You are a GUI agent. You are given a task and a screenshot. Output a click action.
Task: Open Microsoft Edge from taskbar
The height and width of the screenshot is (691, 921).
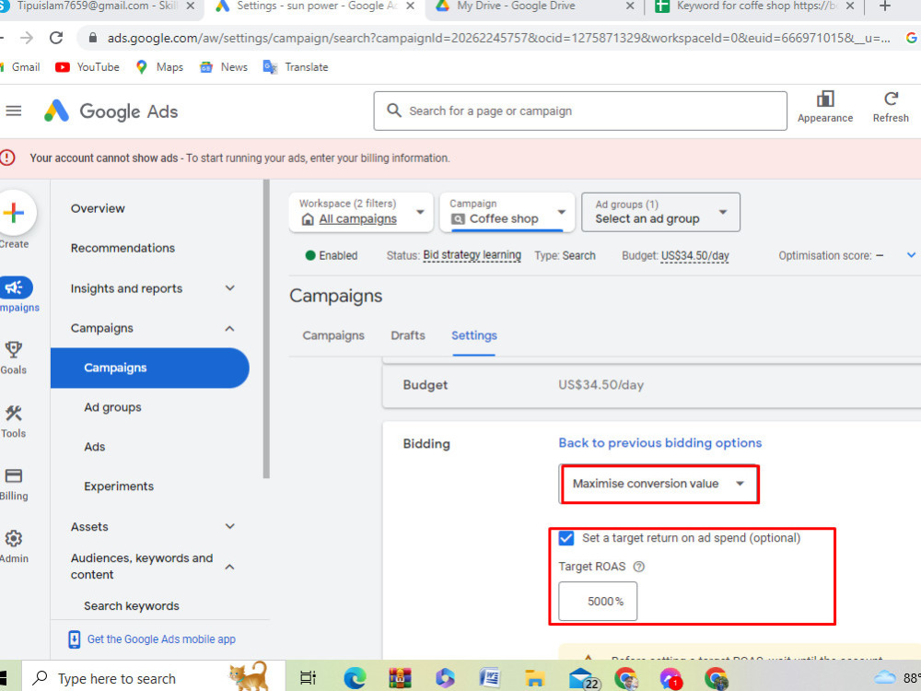point(355,678)
